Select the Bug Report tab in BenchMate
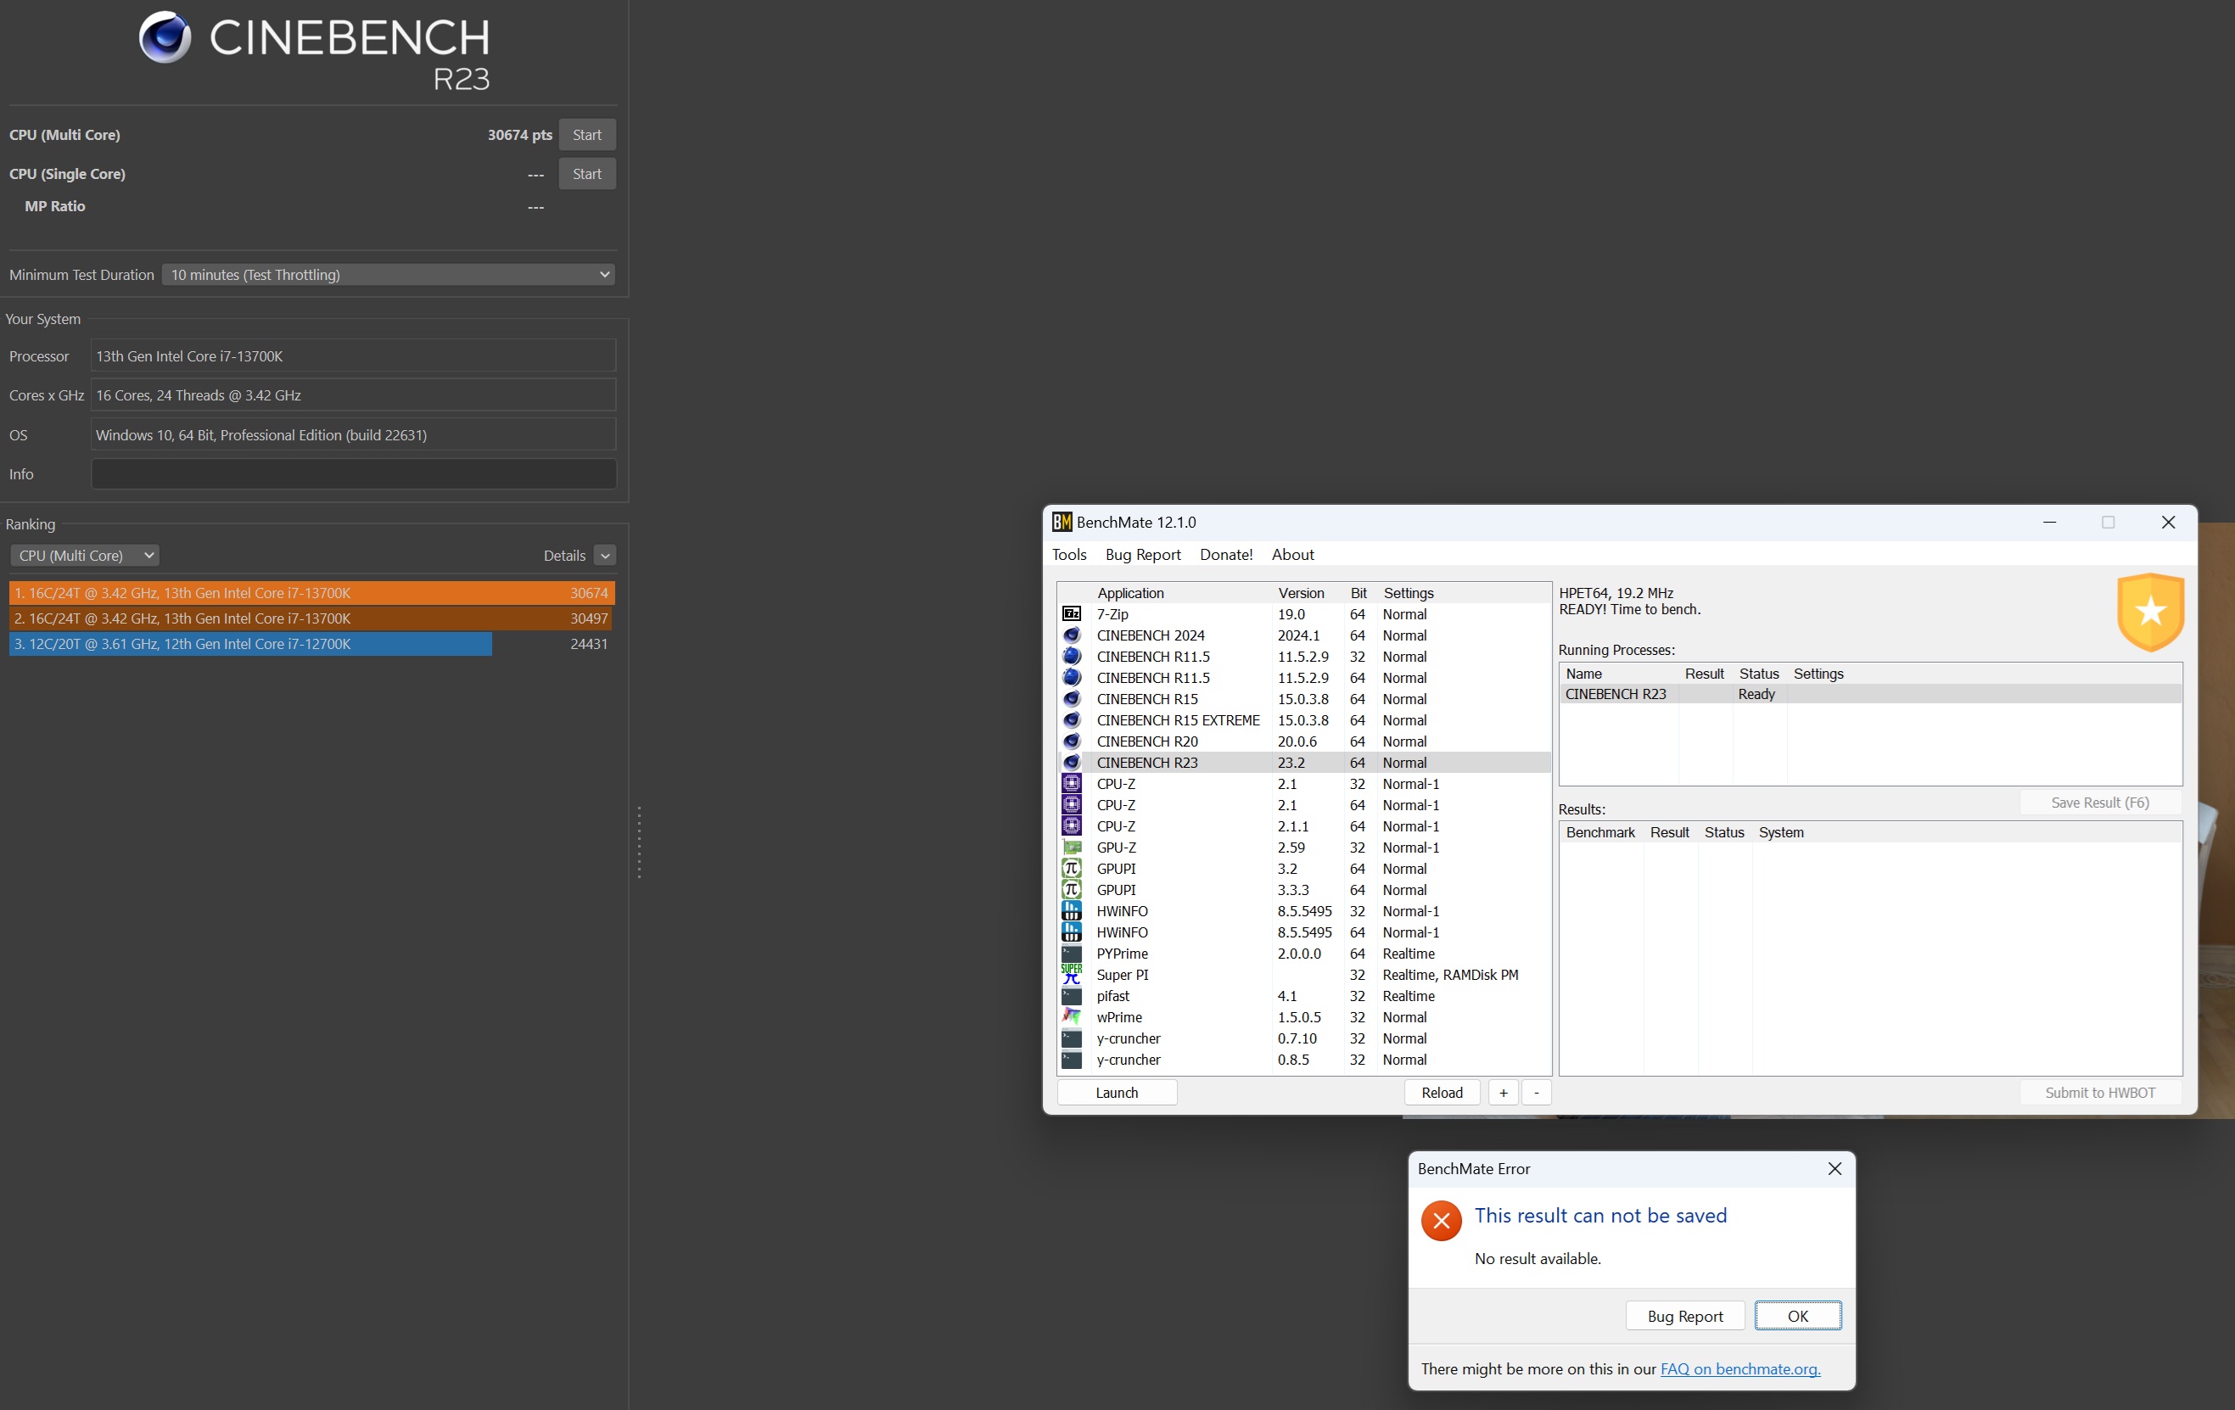This screenshot has width=2235, height=1410. [x=1142, y=554]
